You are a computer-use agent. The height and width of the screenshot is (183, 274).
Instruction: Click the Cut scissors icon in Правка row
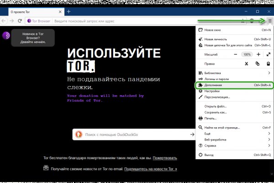click(246, 64)
